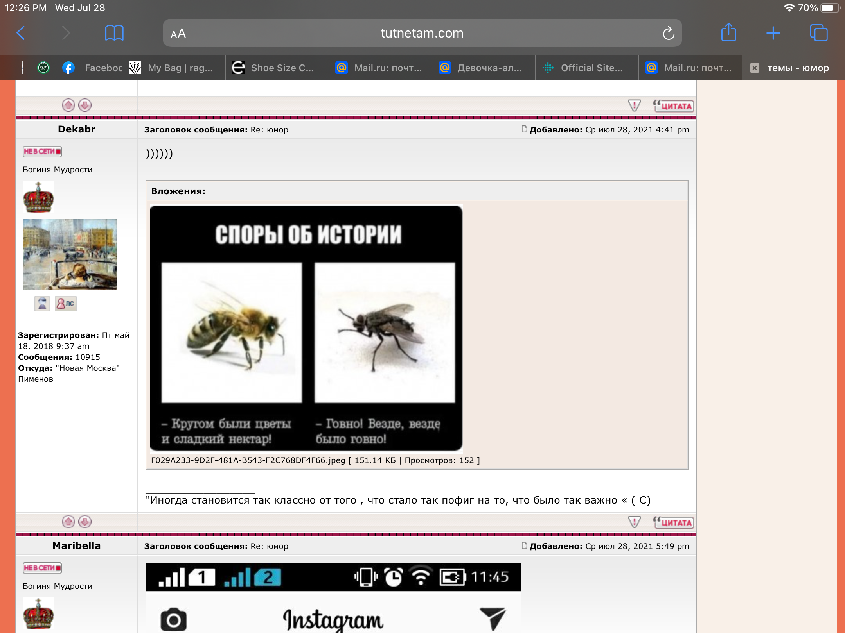Open a new tab with plus icon

(773, 33)
